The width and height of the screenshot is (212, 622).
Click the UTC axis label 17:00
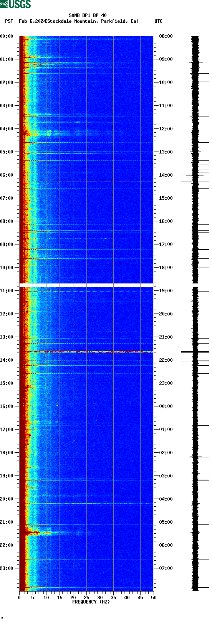click(166, 244)
